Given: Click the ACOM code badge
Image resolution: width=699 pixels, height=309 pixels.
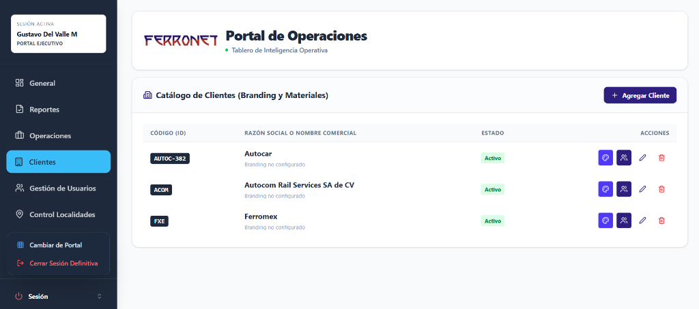Looking at the screenshot, I should (161, 190).
